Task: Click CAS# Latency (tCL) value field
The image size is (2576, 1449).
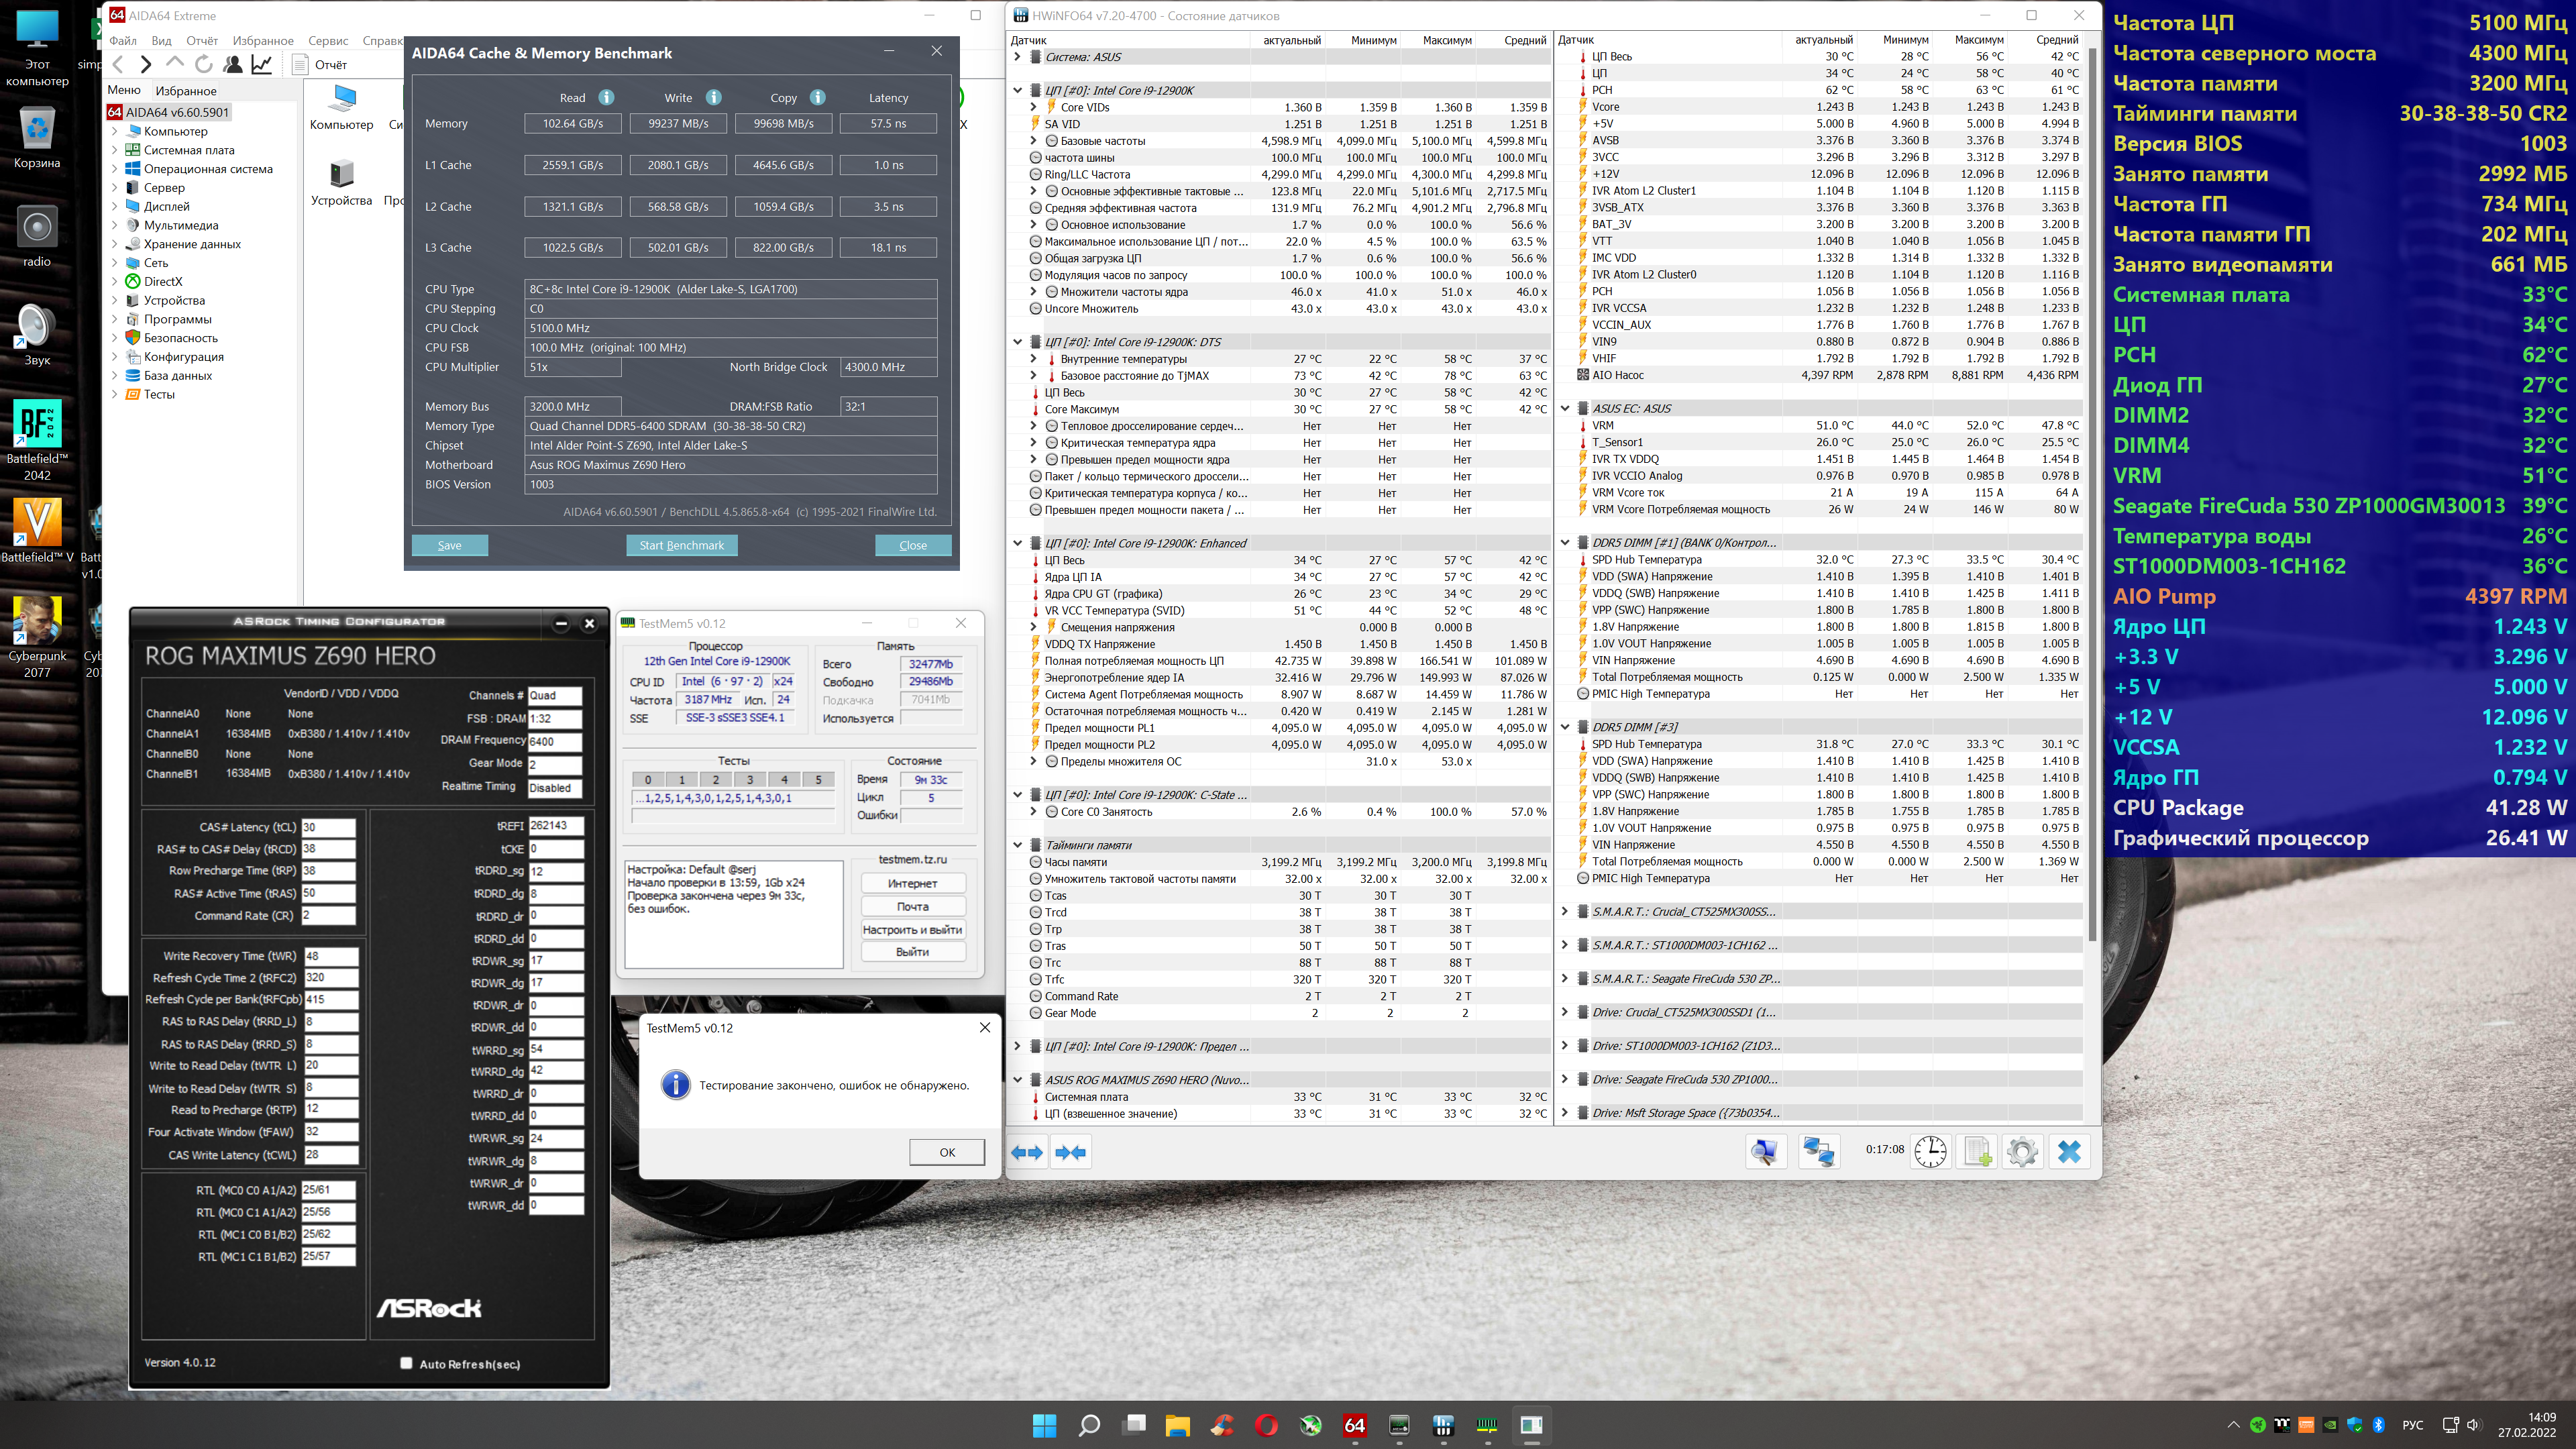Action: tap(328, 827)
